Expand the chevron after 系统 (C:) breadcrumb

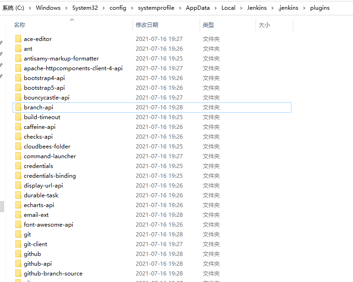point(30,8)
